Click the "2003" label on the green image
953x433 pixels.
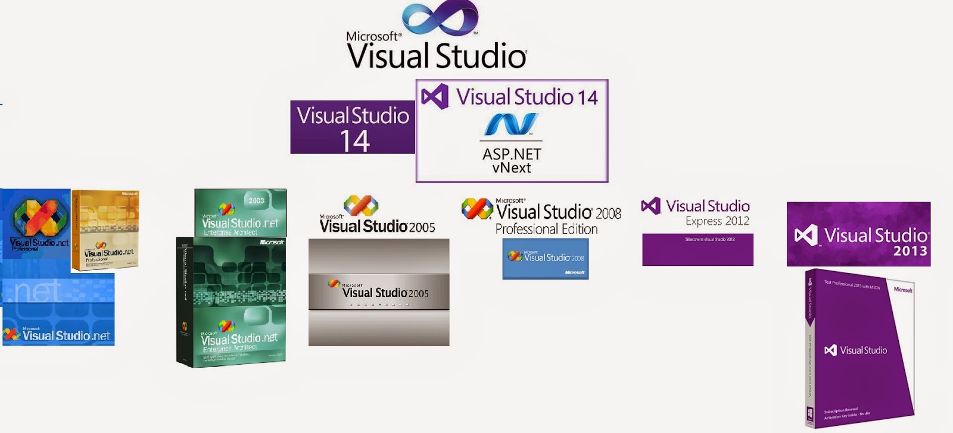click(257, 200)
